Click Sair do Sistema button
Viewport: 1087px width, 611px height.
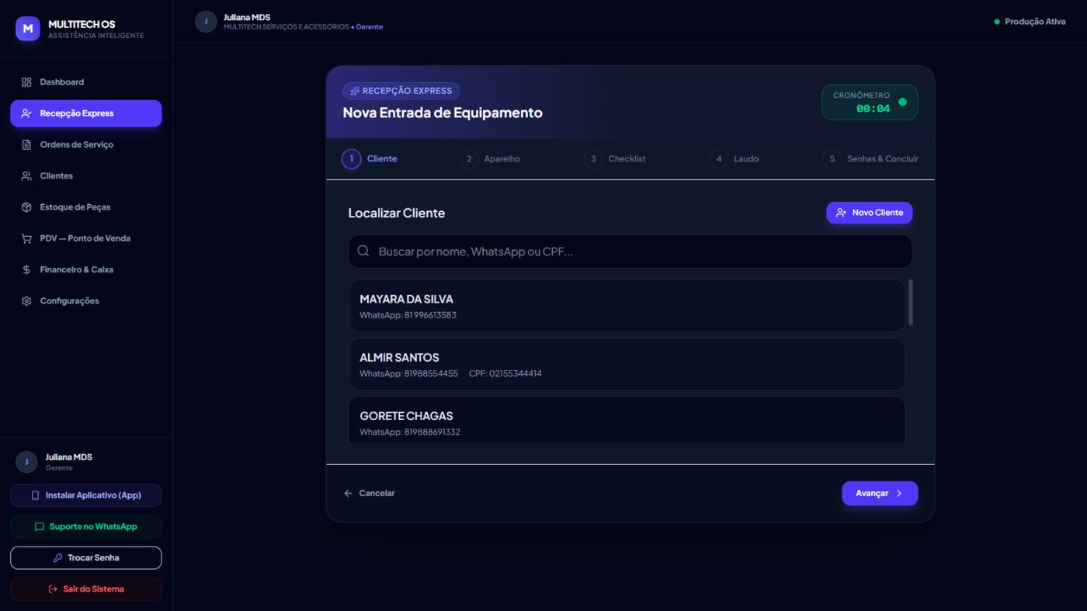tap(86, 589)
